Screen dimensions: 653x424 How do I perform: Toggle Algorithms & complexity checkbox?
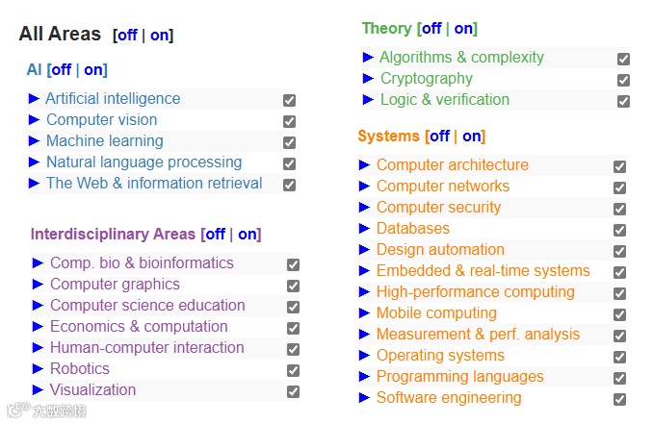pos(623,59)
